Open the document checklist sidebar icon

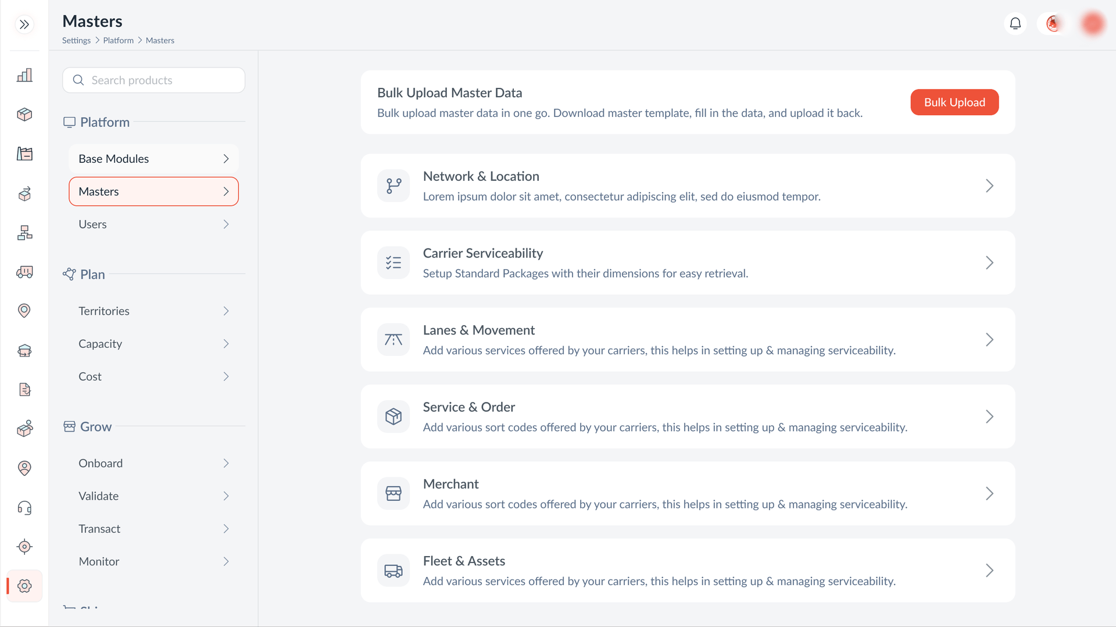(x=24, y=389)
